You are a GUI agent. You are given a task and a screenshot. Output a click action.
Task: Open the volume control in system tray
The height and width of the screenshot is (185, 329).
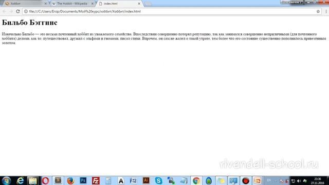coord(299,181)
